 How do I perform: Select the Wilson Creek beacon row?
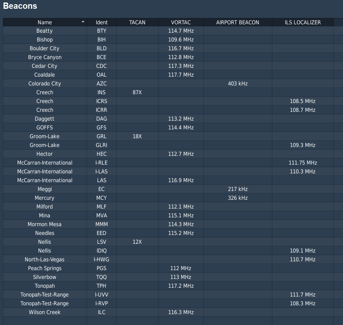45,312
